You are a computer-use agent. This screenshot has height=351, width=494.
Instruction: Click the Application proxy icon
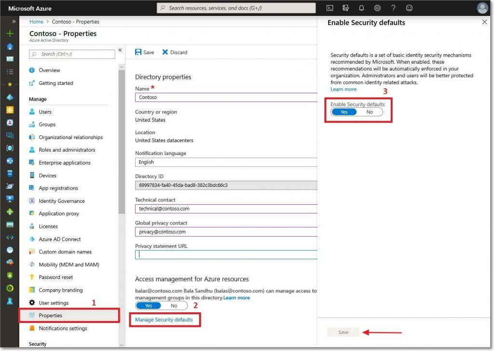coord(32,213)
